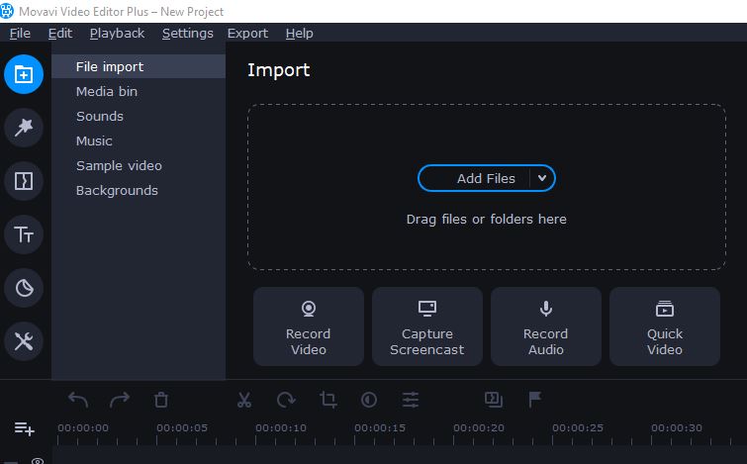This screenshot has width=747, height=464.
Task: Click the 00:00:25 mark on timeline ruler
Action: pyautogui.click(x=578, y=427)
